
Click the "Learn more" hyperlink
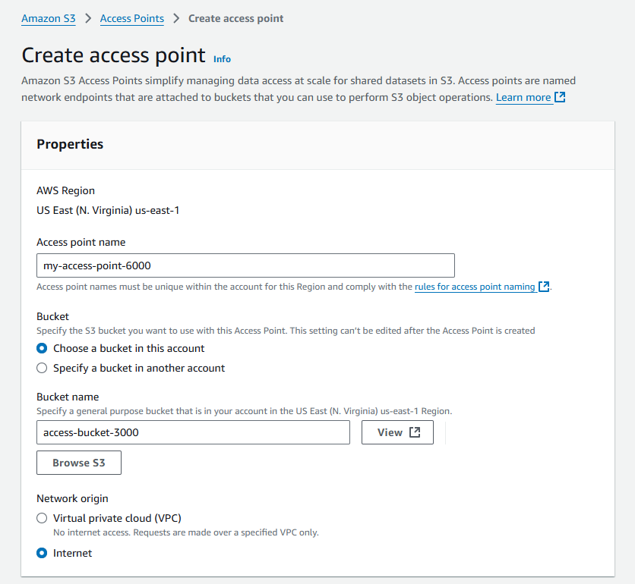click(523, 96)
